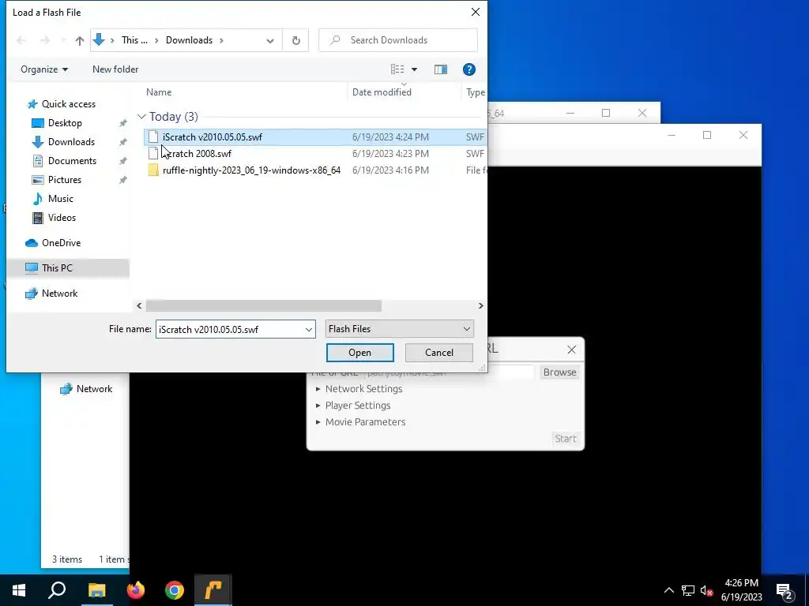Open Pictures in navigation pane

click(x=65, y=180)
